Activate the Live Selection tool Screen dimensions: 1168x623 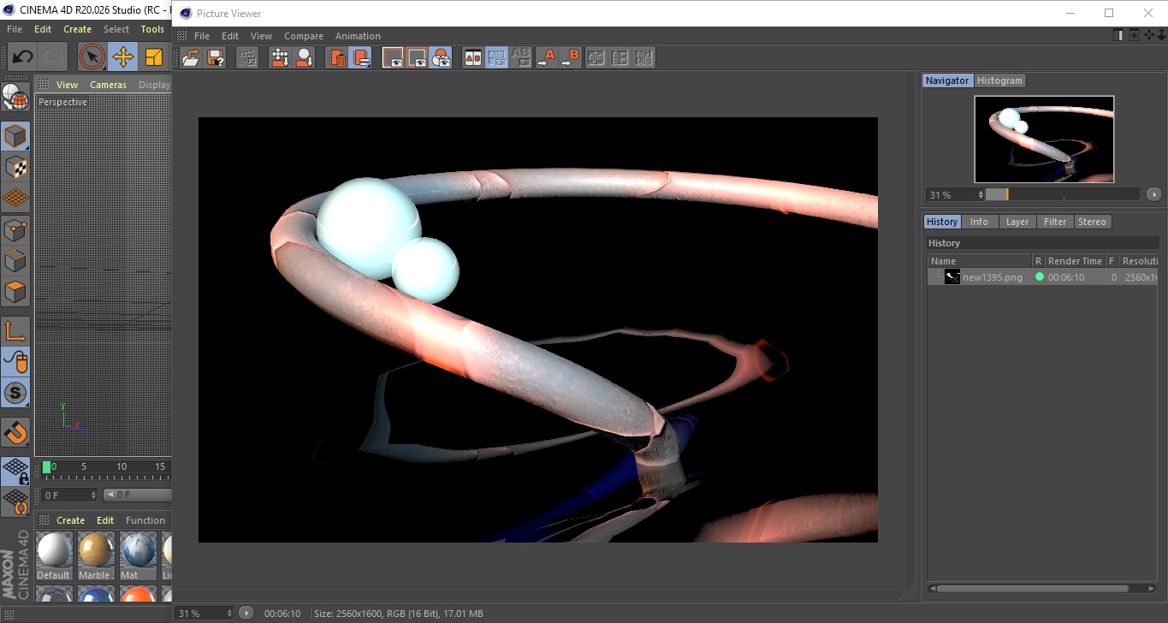click(x=92, y=57)
